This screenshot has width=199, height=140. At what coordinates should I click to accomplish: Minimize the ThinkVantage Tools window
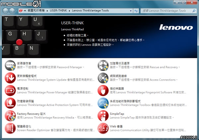(177, 2)
